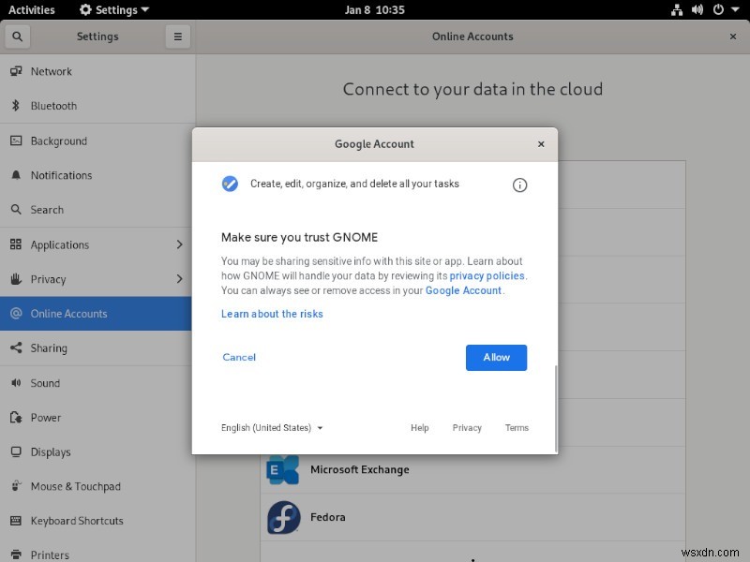Open the Background settings panel icon

coord(16,140)
